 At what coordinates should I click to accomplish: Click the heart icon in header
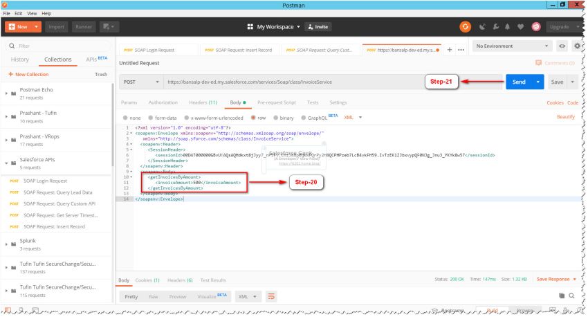point(520,26)
